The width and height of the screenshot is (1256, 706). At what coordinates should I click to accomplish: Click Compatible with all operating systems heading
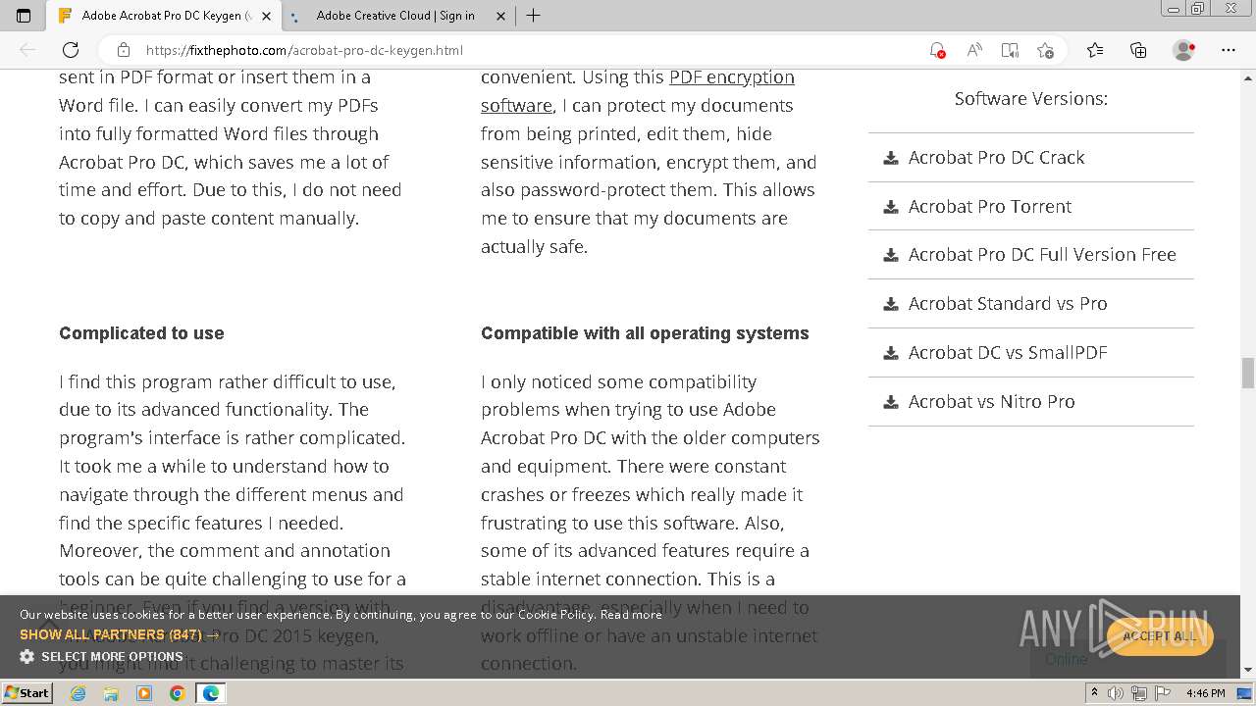point(645,333)
